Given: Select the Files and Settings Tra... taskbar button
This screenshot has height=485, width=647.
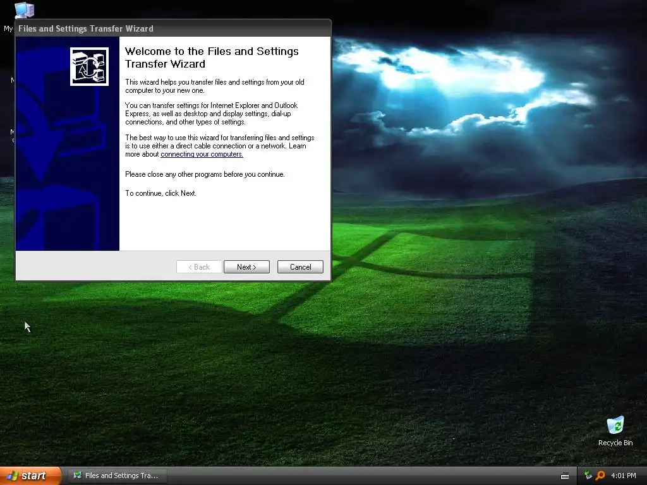Looking at the screenshot, I should (x=116, y=476).
